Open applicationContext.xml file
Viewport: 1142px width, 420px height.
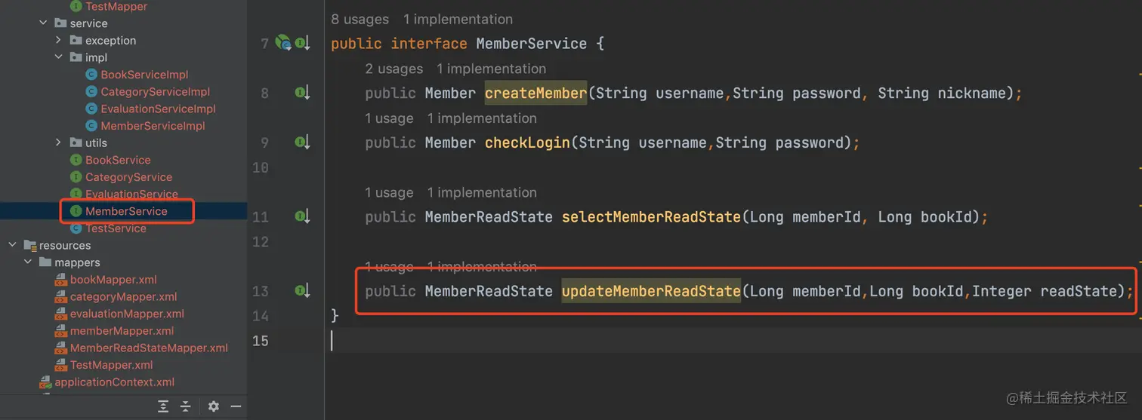114,382
